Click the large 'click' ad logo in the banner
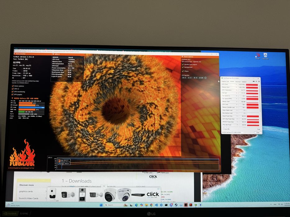 click(x=153, y=194)
